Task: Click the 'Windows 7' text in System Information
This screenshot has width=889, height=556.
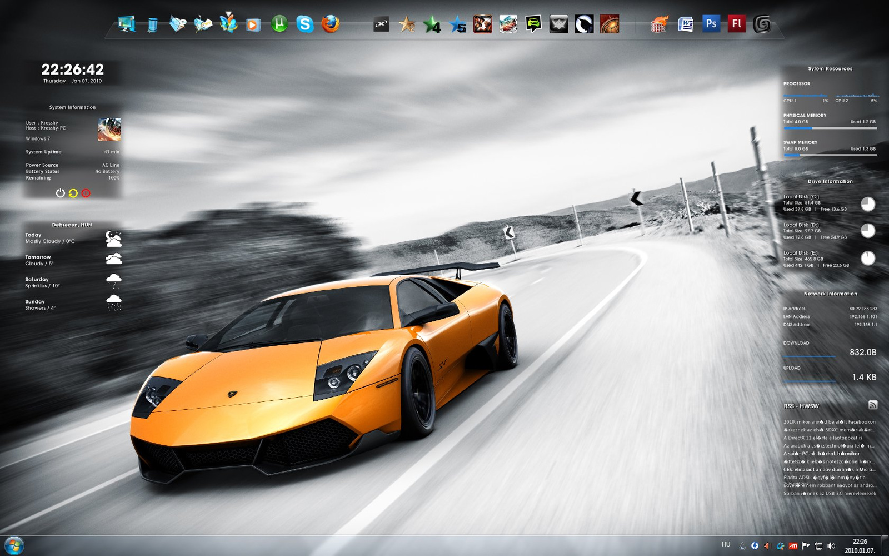Action: tap(38, 138)
